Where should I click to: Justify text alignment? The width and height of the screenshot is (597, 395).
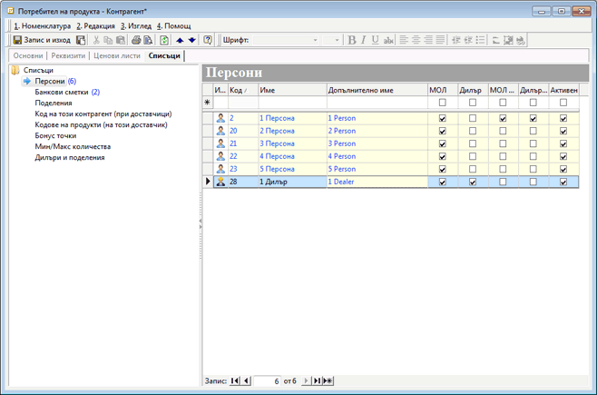pos(441,40)
